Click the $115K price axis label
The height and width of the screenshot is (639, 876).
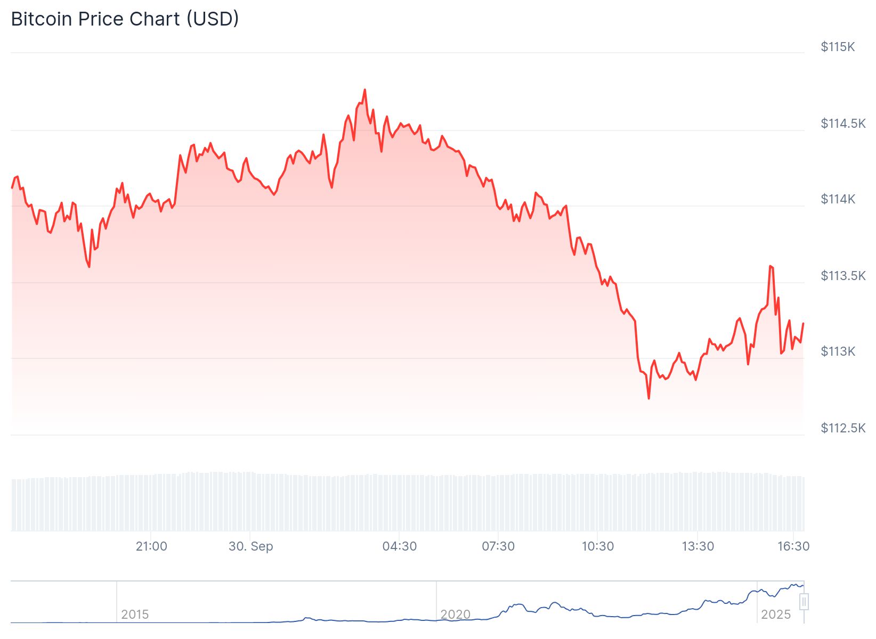(838, 47)
